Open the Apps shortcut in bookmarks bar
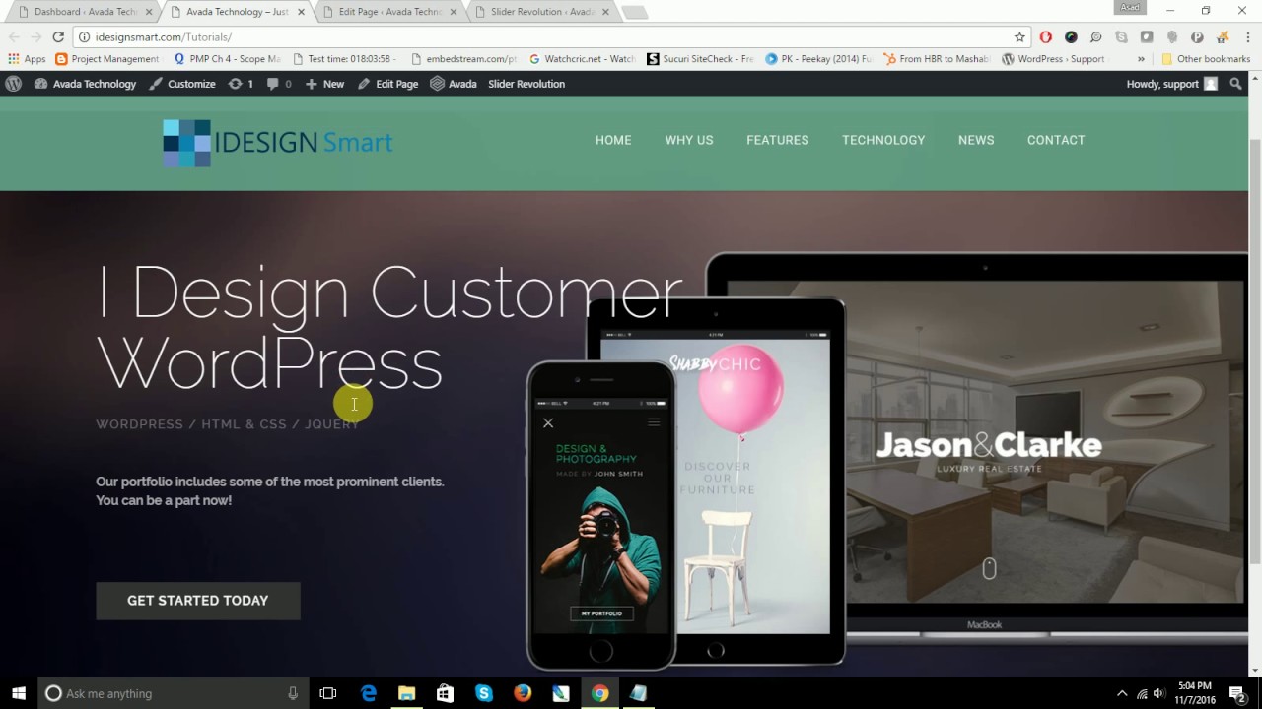Viewport: 1262px width, 709px height. [x=28, y=59]
